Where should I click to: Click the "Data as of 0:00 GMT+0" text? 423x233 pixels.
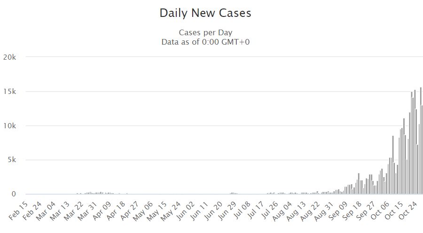tap(205, 41)
